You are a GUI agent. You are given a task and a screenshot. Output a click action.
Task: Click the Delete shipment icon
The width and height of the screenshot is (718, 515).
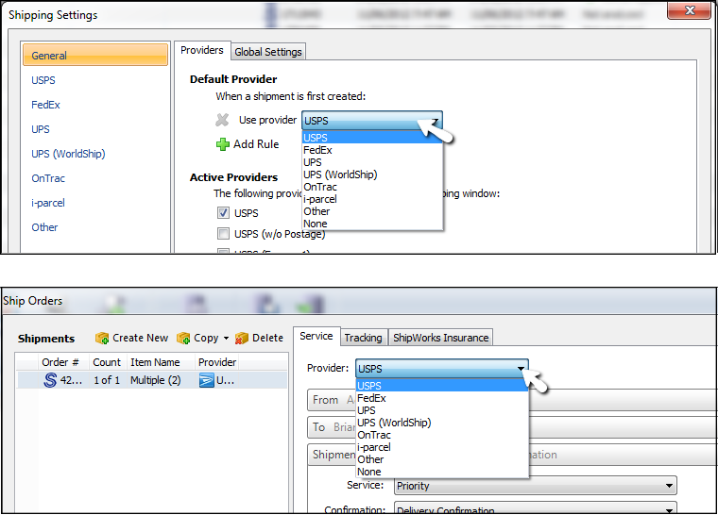pyautogui.click(x=241, y=338)
